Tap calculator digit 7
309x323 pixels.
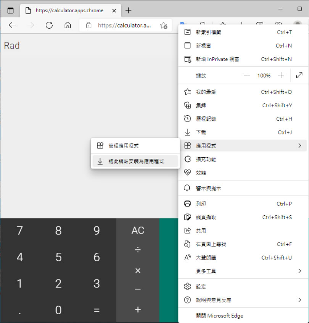(19, 231)
